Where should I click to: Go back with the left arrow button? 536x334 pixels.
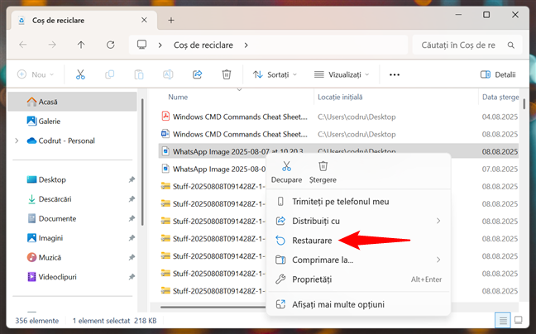[23, 45]
